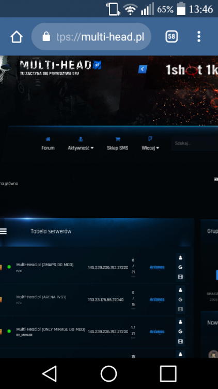Click green status dot of ONLY MIRAGE server

pos(9,331)
